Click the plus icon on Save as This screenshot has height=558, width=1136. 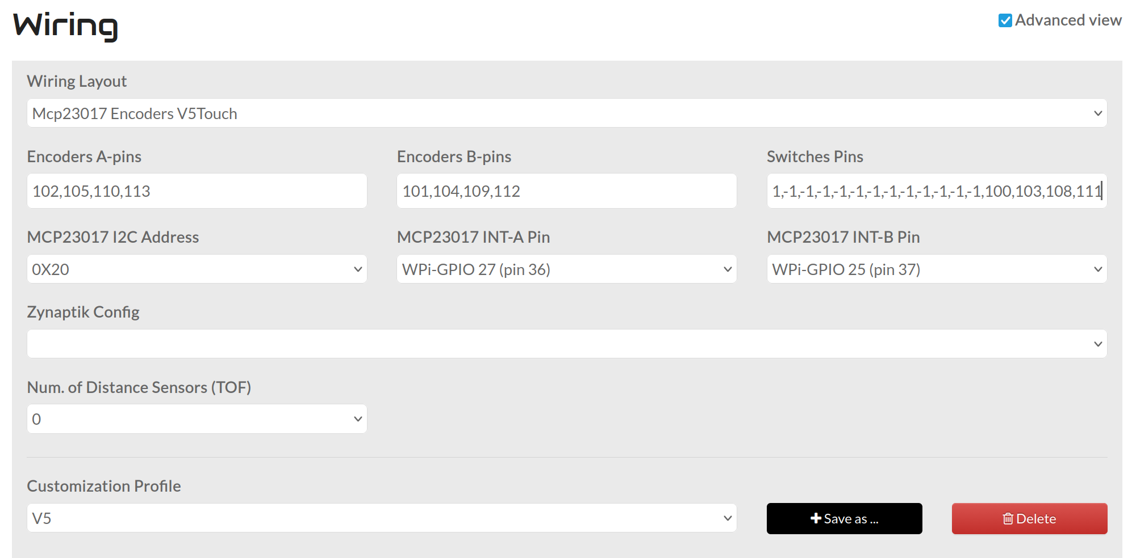coord(816,518)
